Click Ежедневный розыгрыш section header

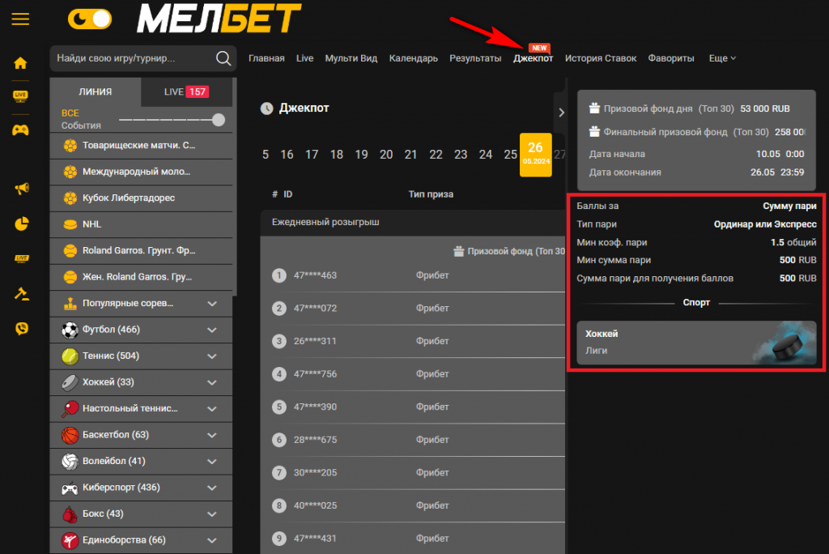(x=412, y=222)
